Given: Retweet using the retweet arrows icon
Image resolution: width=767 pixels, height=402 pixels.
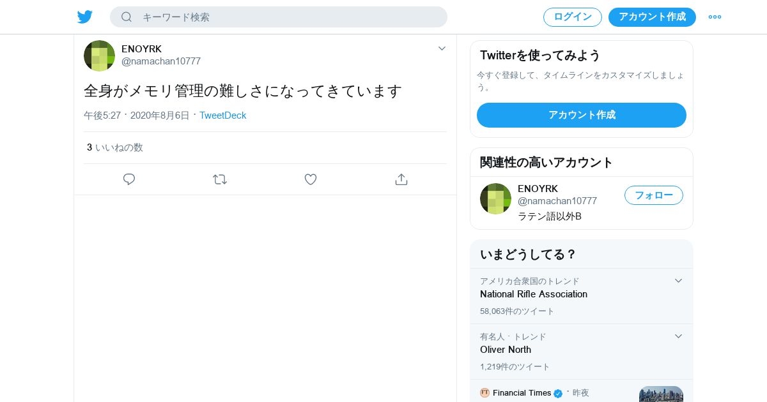Looking at the screenshot, I should [x=220, y=179].
